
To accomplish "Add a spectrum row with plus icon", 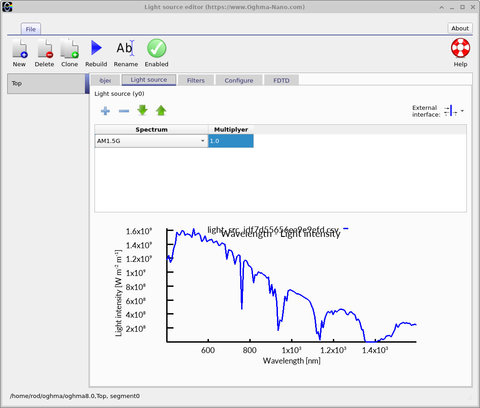I will tap(105, 111).
